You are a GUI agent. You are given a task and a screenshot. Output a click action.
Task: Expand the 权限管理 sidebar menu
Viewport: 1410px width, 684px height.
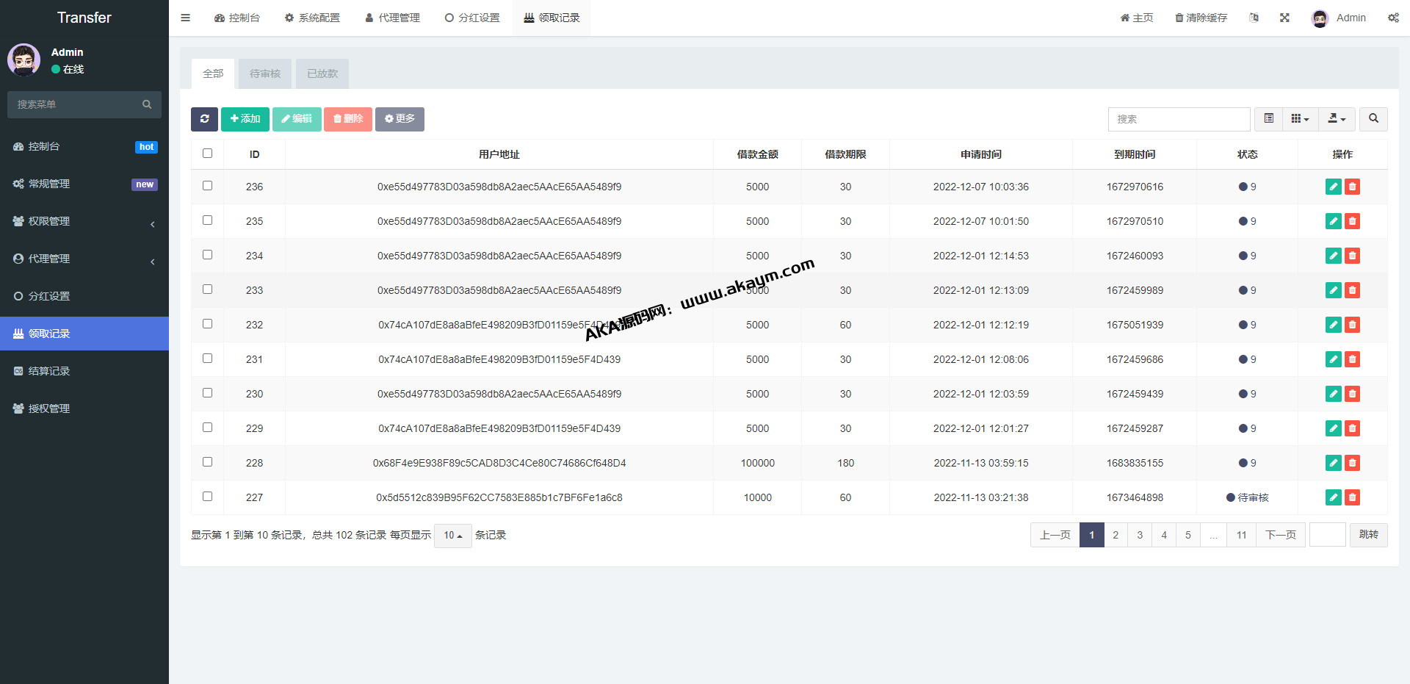[x=84, y=221]
